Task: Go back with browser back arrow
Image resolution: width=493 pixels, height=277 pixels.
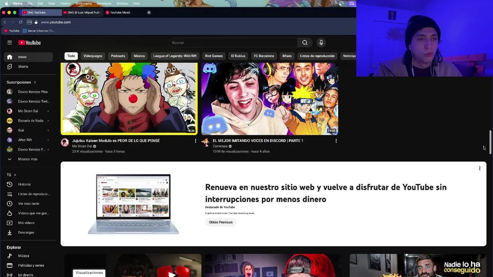Action: pyautogui.click(x=5, y=22)
